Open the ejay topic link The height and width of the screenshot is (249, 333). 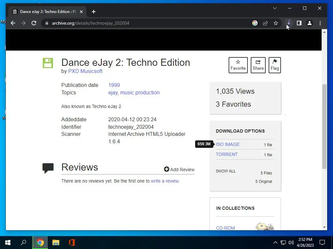(x=113, y=92)
